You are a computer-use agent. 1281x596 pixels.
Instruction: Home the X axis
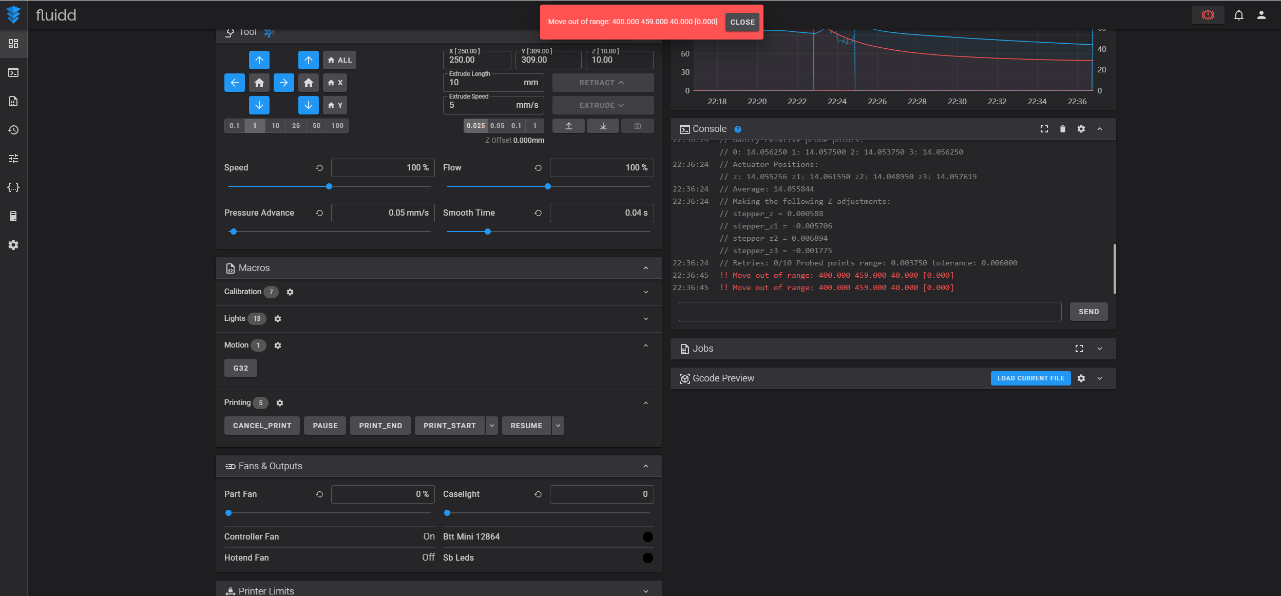pyautogui.click(x=335, y=83)
